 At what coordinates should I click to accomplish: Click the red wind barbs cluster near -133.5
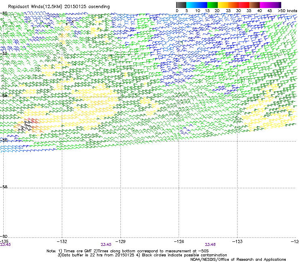(34, 121)
